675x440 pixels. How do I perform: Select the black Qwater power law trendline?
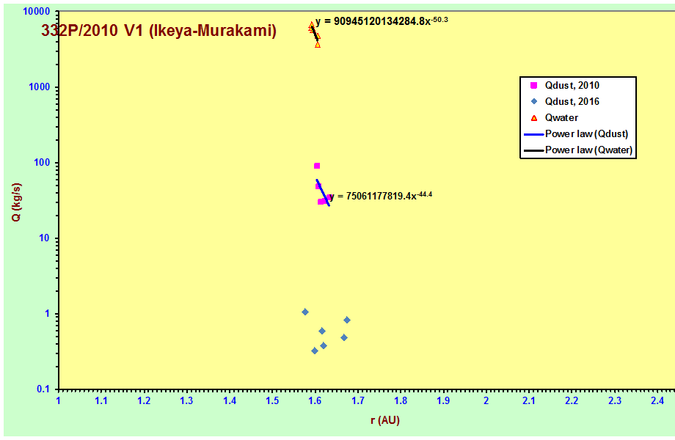(315, 34)
